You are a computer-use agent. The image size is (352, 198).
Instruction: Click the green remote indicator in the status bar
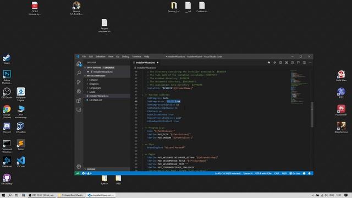coord(78,173)
